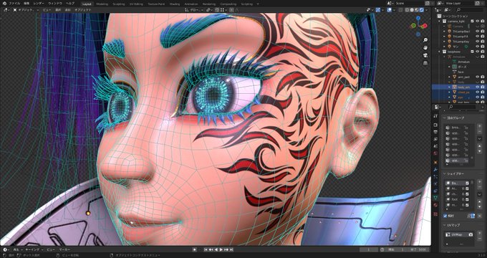Select the UVMap entry in UV map list
Image resolution: width=487 pixels, height=258 pixels.
459,234
